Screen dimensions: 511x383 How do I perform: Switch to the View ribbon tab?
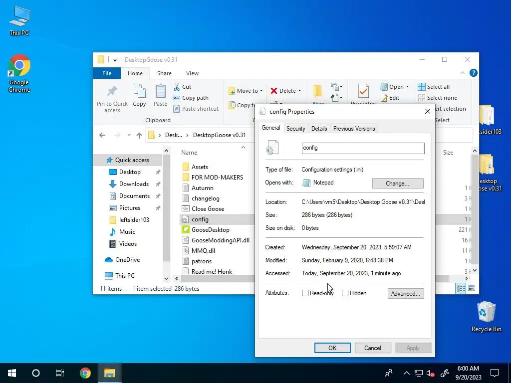click(192, 73)
